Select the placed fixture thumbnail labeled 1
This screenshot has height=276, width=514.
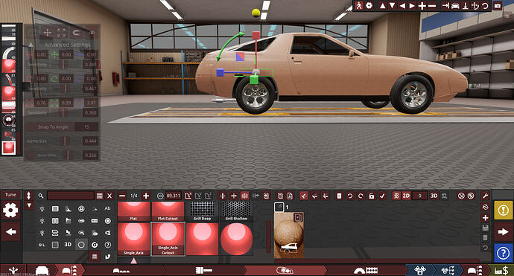(289, 235)
